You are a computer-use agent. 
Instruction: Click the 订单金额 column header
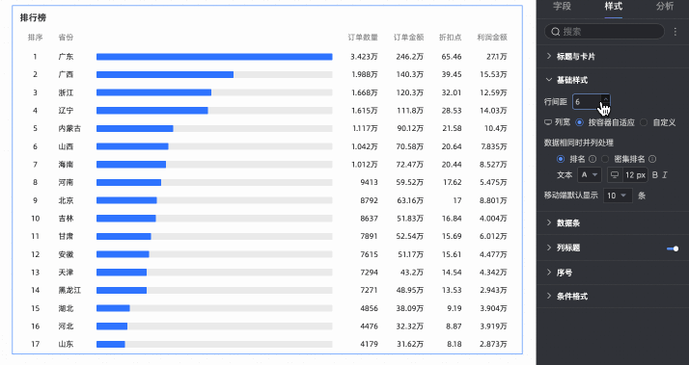(408, 38)
